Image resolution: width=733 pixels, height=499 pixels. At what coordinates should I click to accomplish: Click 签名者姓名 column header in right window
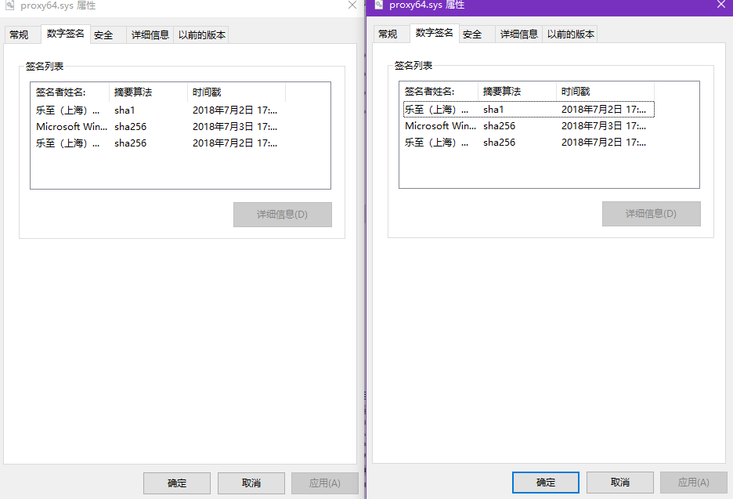tap(439, 91)
